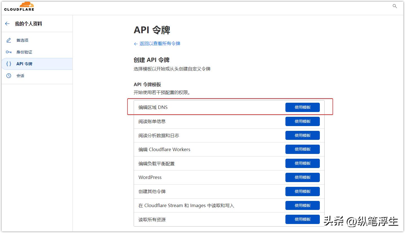The width and height of the screenshot is (405, 233).
Task: Click 使用模板 for WordPress
Action: click(x=302, y=177)
